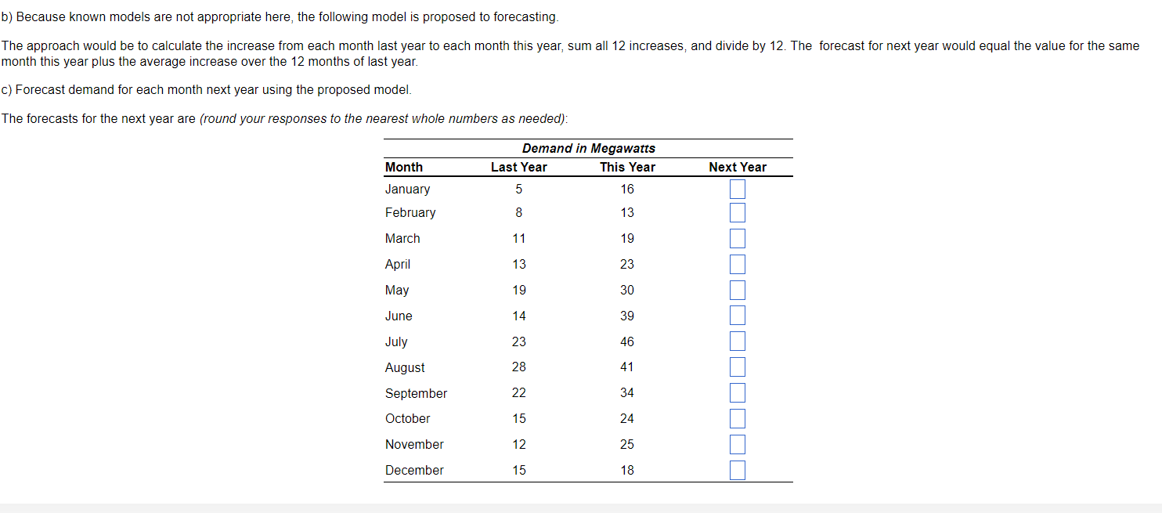1162x513 pixels.
Task: Select the November forecast input field
Action: (x=737, y=444)
